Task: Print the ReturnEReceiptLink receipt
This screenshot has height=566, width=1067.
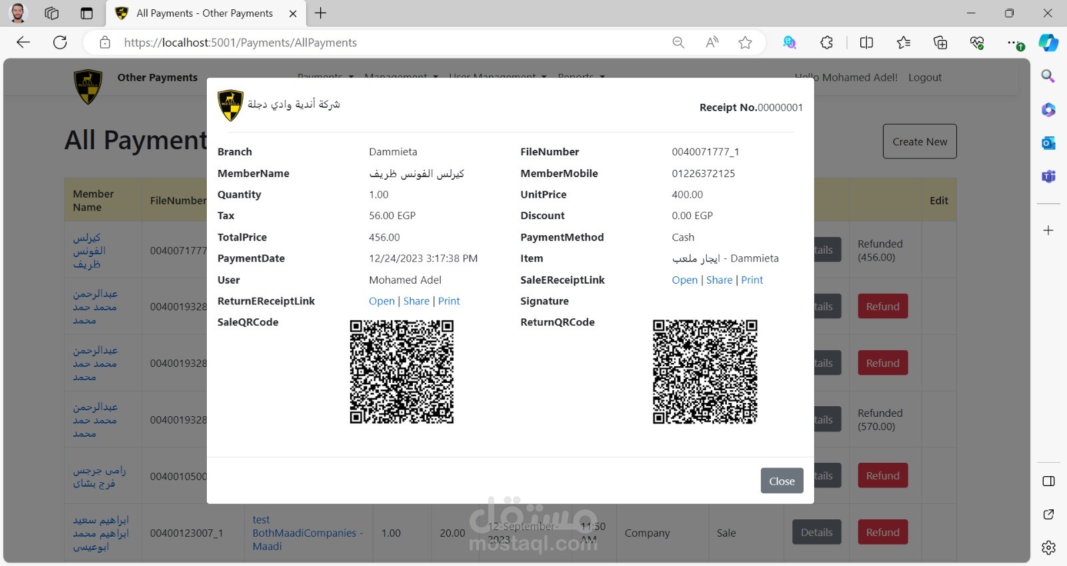Action: (x=449, y=301)
